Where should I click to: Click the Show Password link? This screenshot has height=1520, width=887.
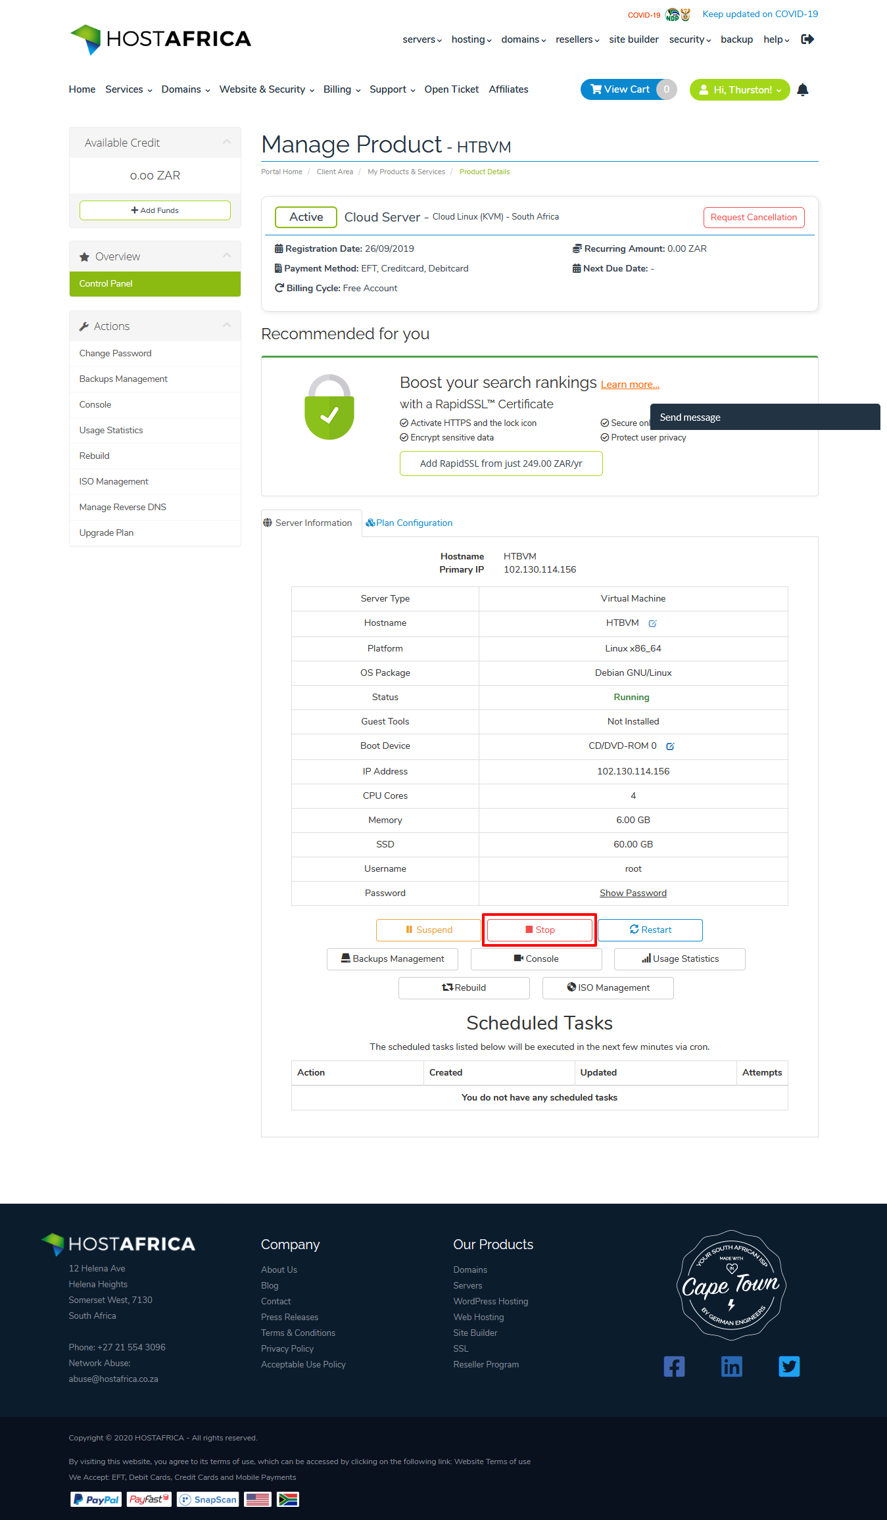pos(633,893)
